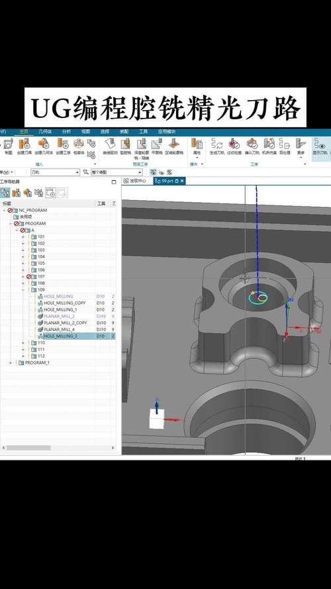Switch to the 发现中心 document tab

(135, 181)
